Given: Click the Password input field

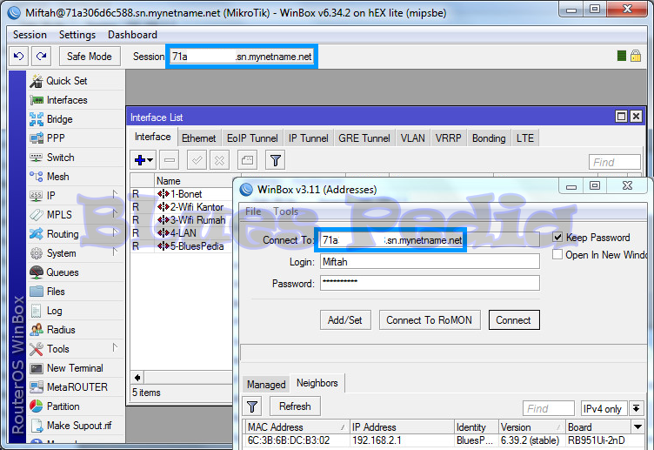Looking at the screenshot, I should click(430, 283).
